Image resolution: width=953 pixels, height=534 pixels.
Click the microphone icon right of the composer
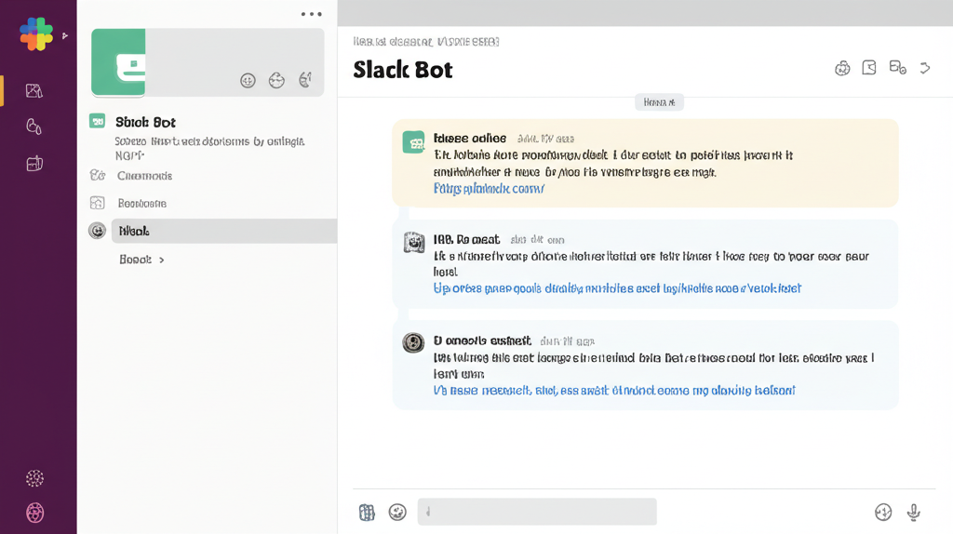click(914, 512)
